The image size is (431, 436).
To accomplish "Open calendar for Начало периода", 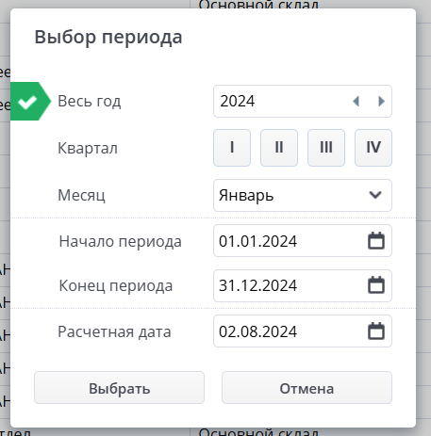I will pyautogui.click(x=376, y=241).
